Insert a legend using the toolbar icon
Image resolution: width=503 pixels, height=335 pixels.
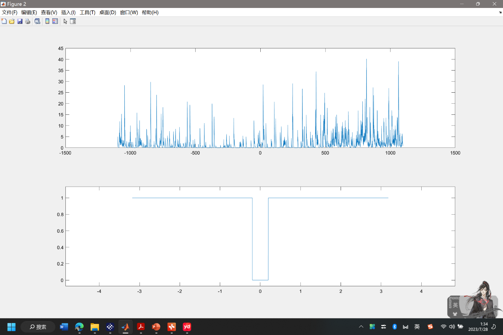[x=55, y=21]
